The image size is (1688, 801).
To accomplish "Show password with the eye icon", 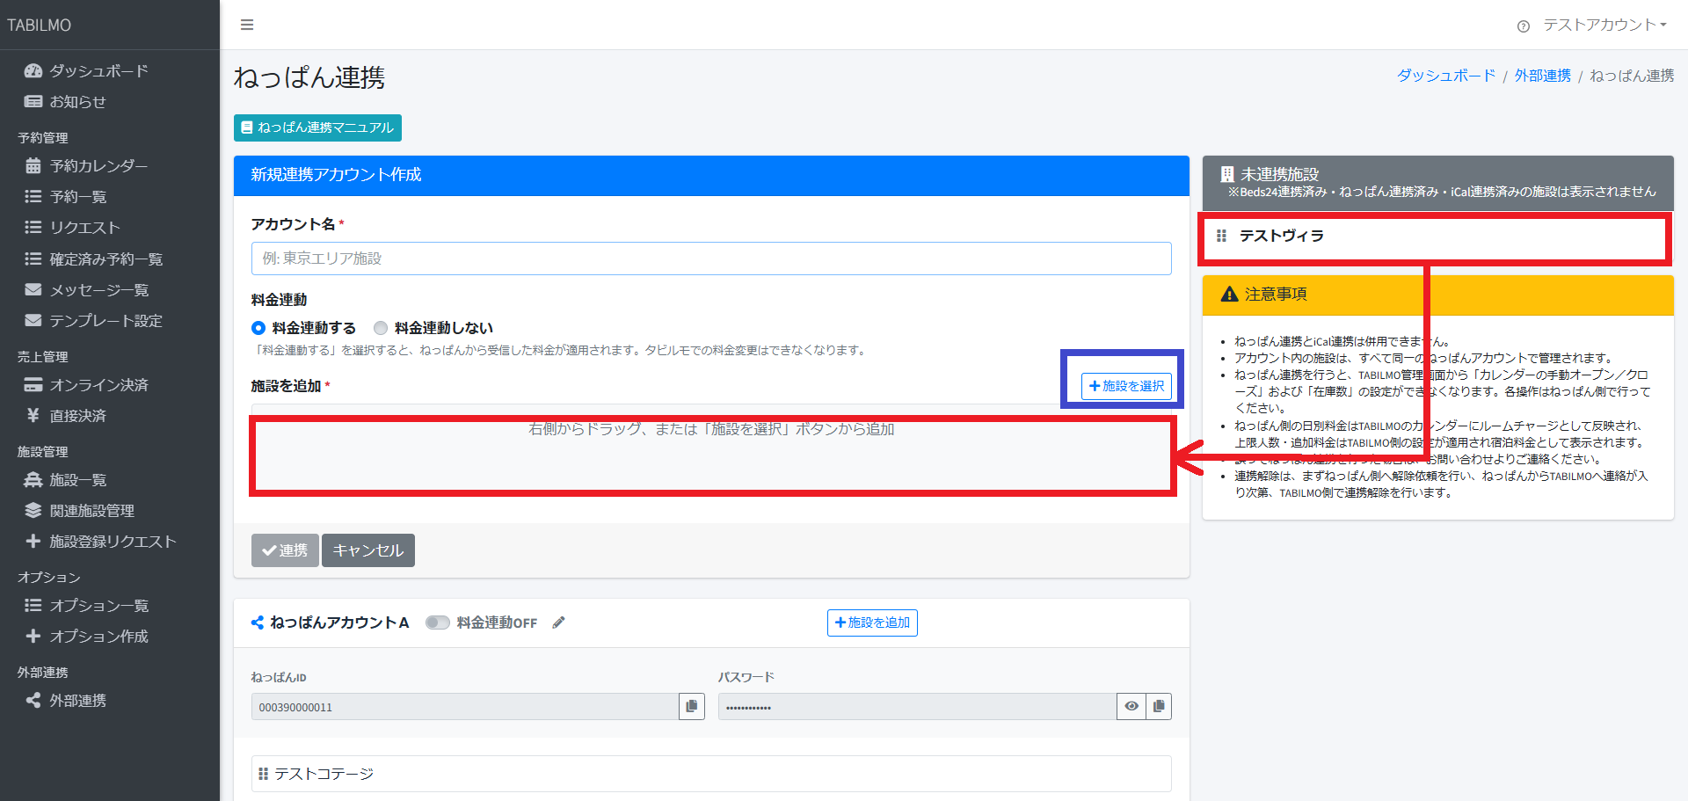I will coord(1131,706).
